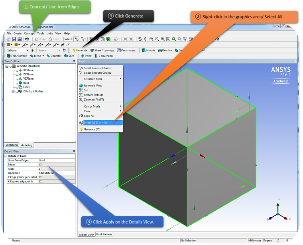Image resolution: width=303 pixels, height=245 pixels.
Task: Switch to the Print Preview tab
Action: point(104,234)
